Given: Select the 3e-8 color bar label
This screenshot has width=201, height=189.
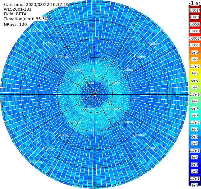Looking at the screenshot, I should click(195, 143).
